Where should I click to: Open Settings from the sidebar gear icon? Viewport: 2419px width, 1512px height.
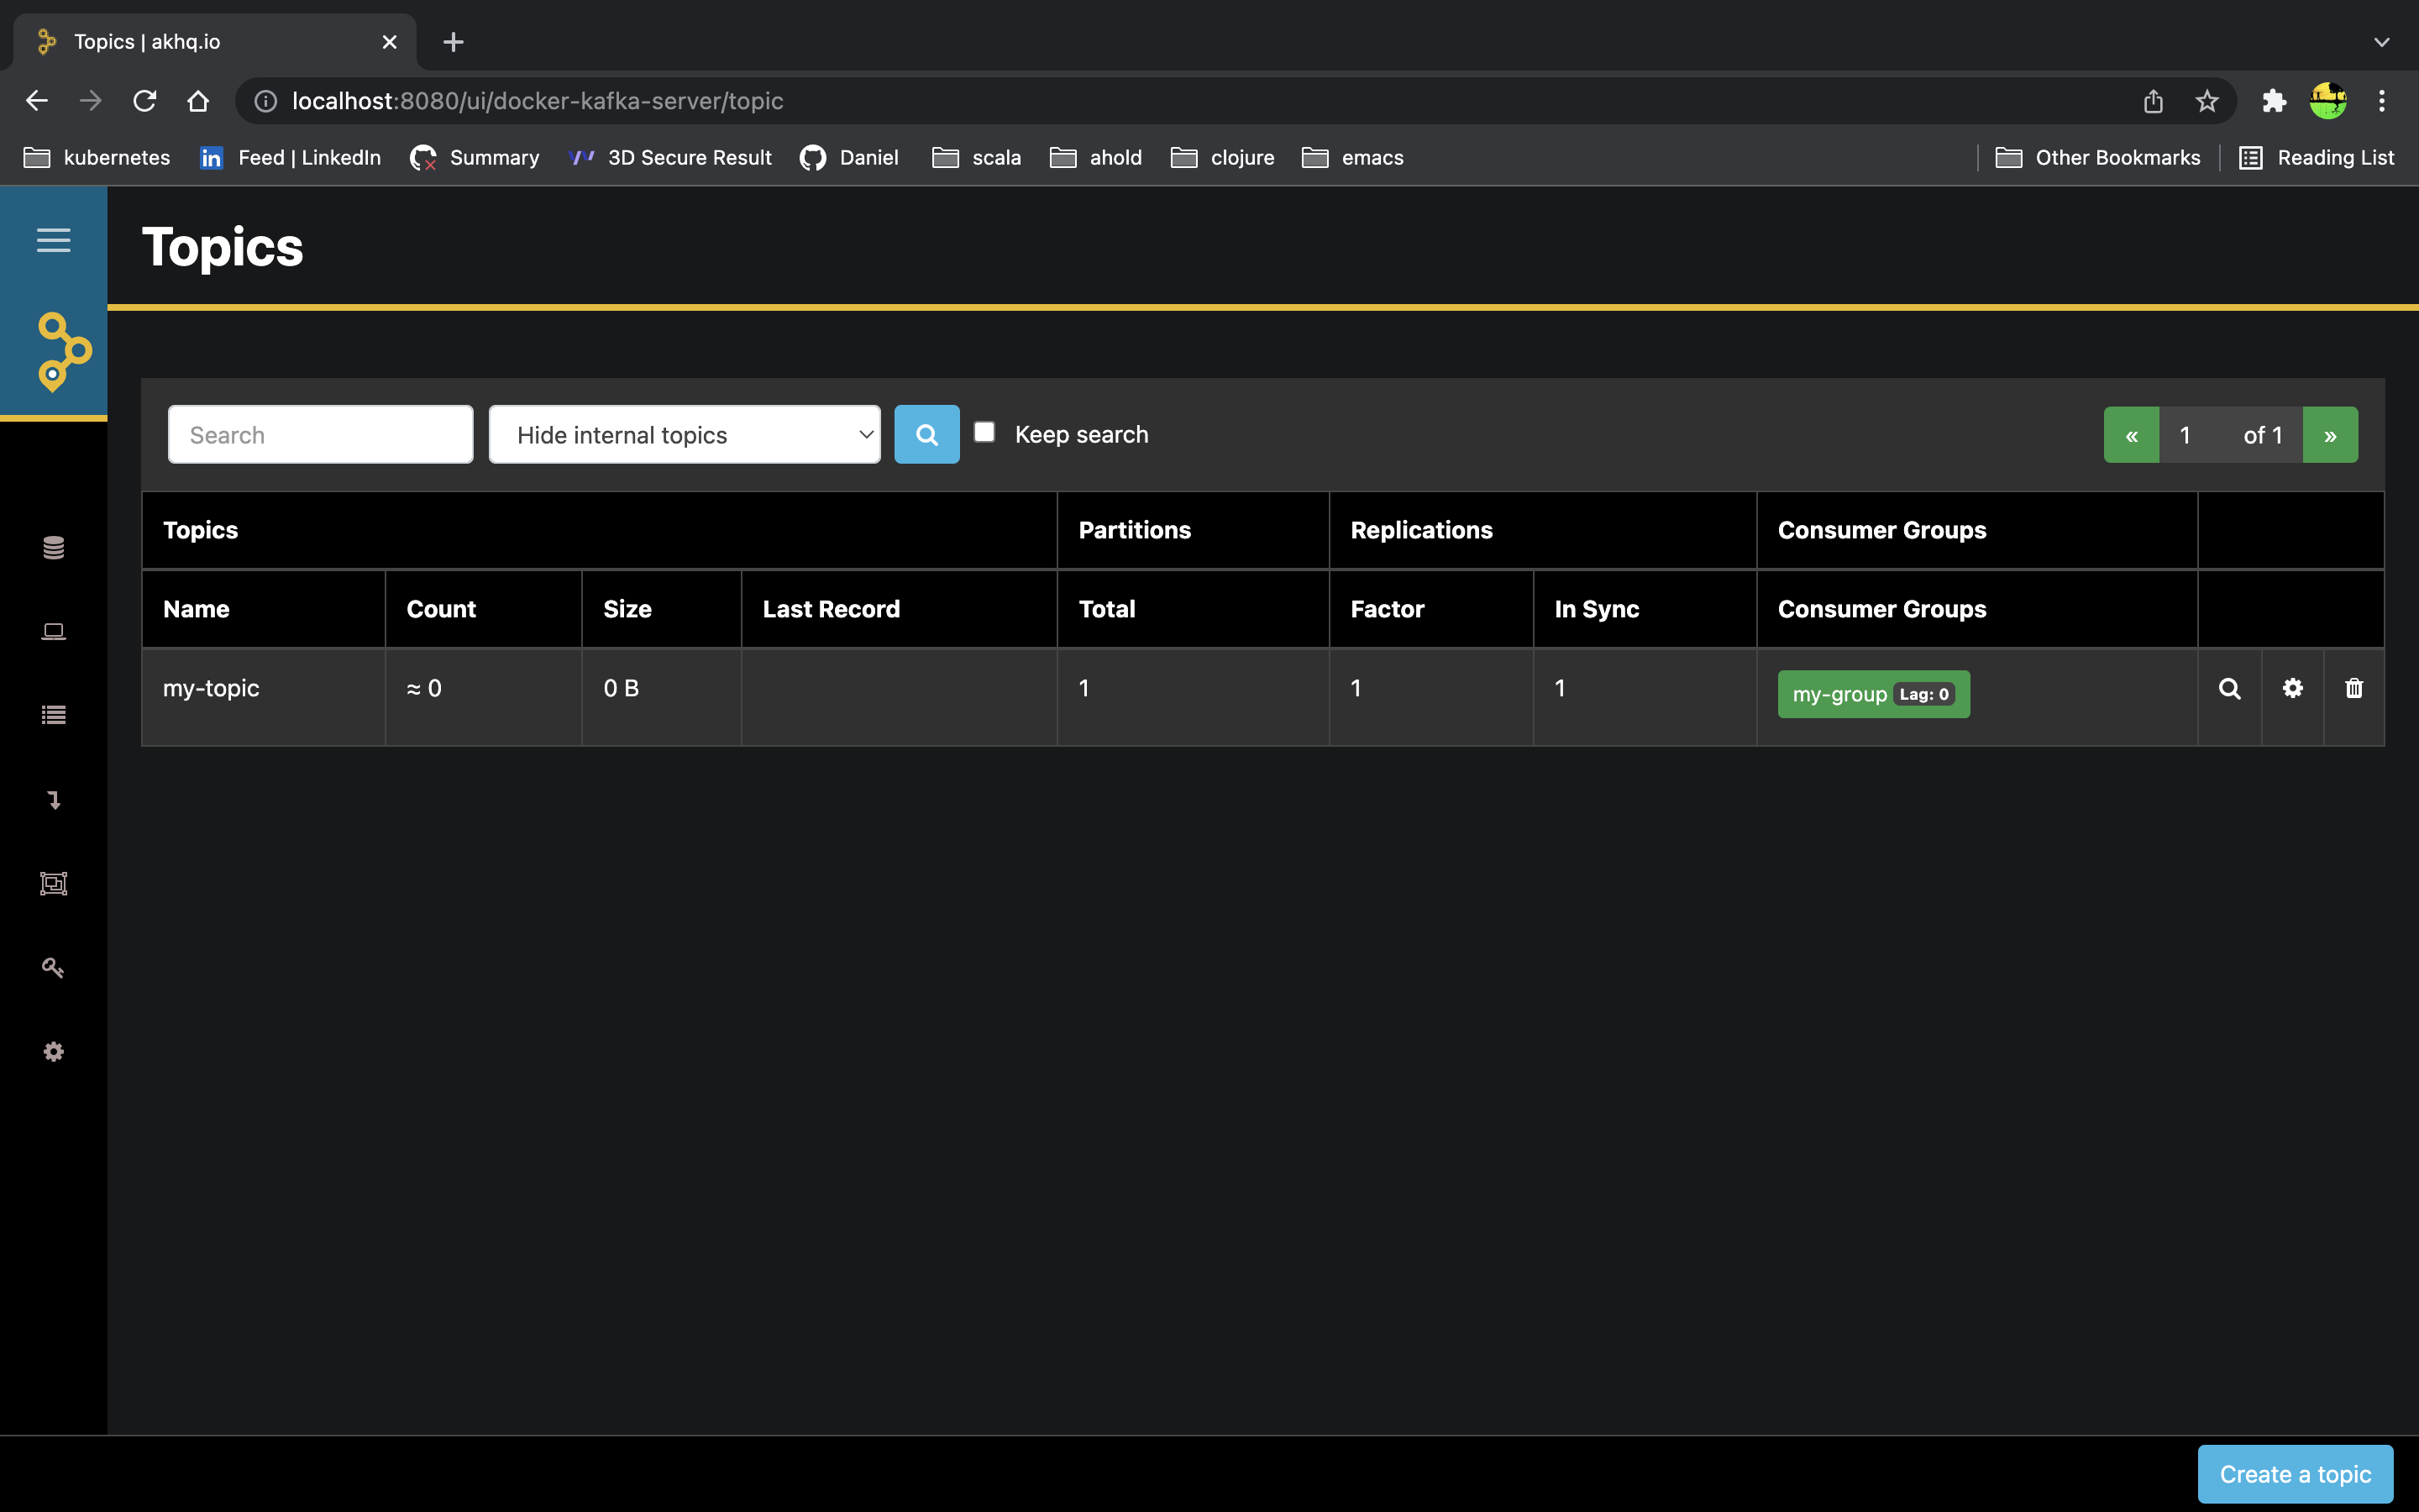click(53, 1051)
